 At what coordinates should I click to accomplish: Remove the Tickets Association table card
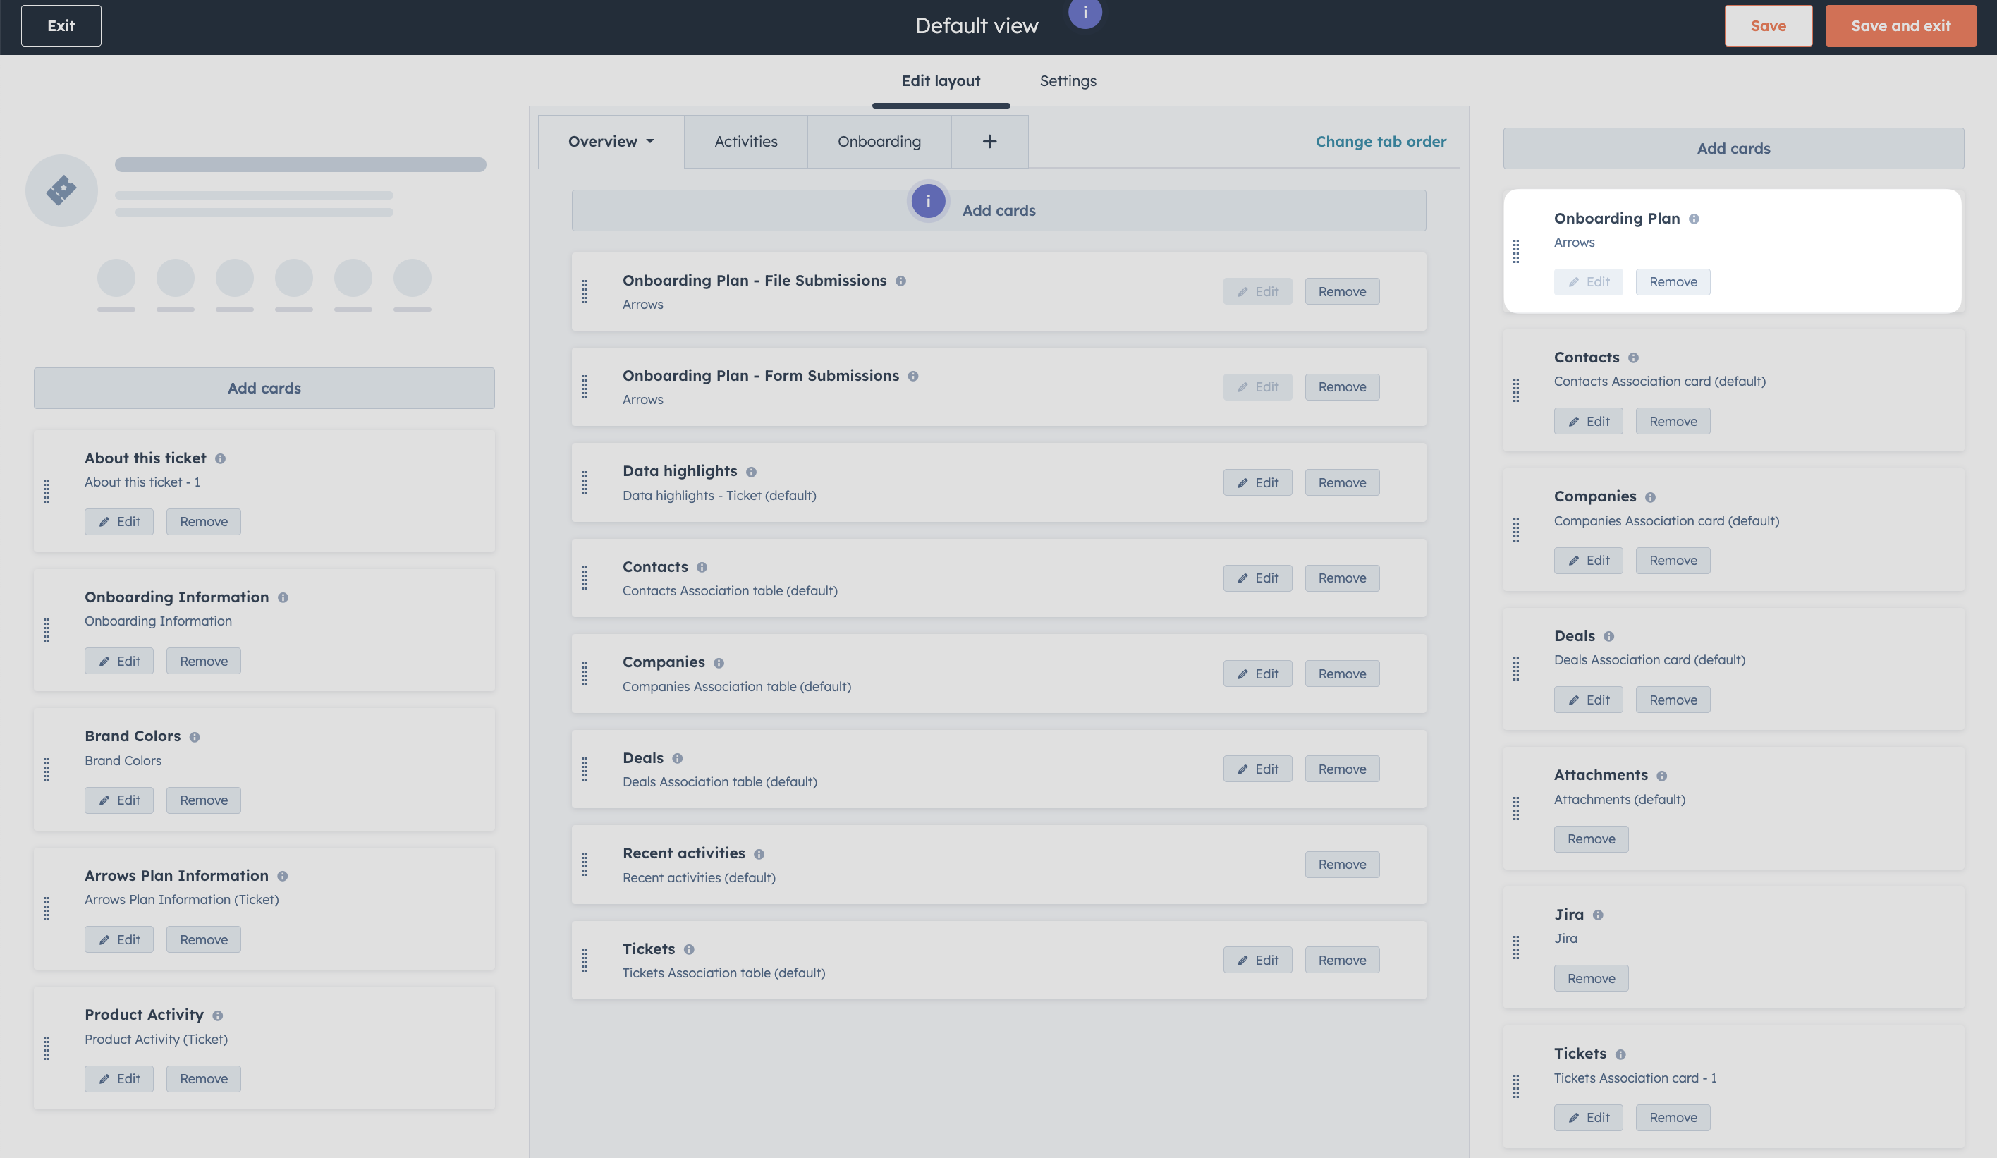click(x=1341, y=960)
